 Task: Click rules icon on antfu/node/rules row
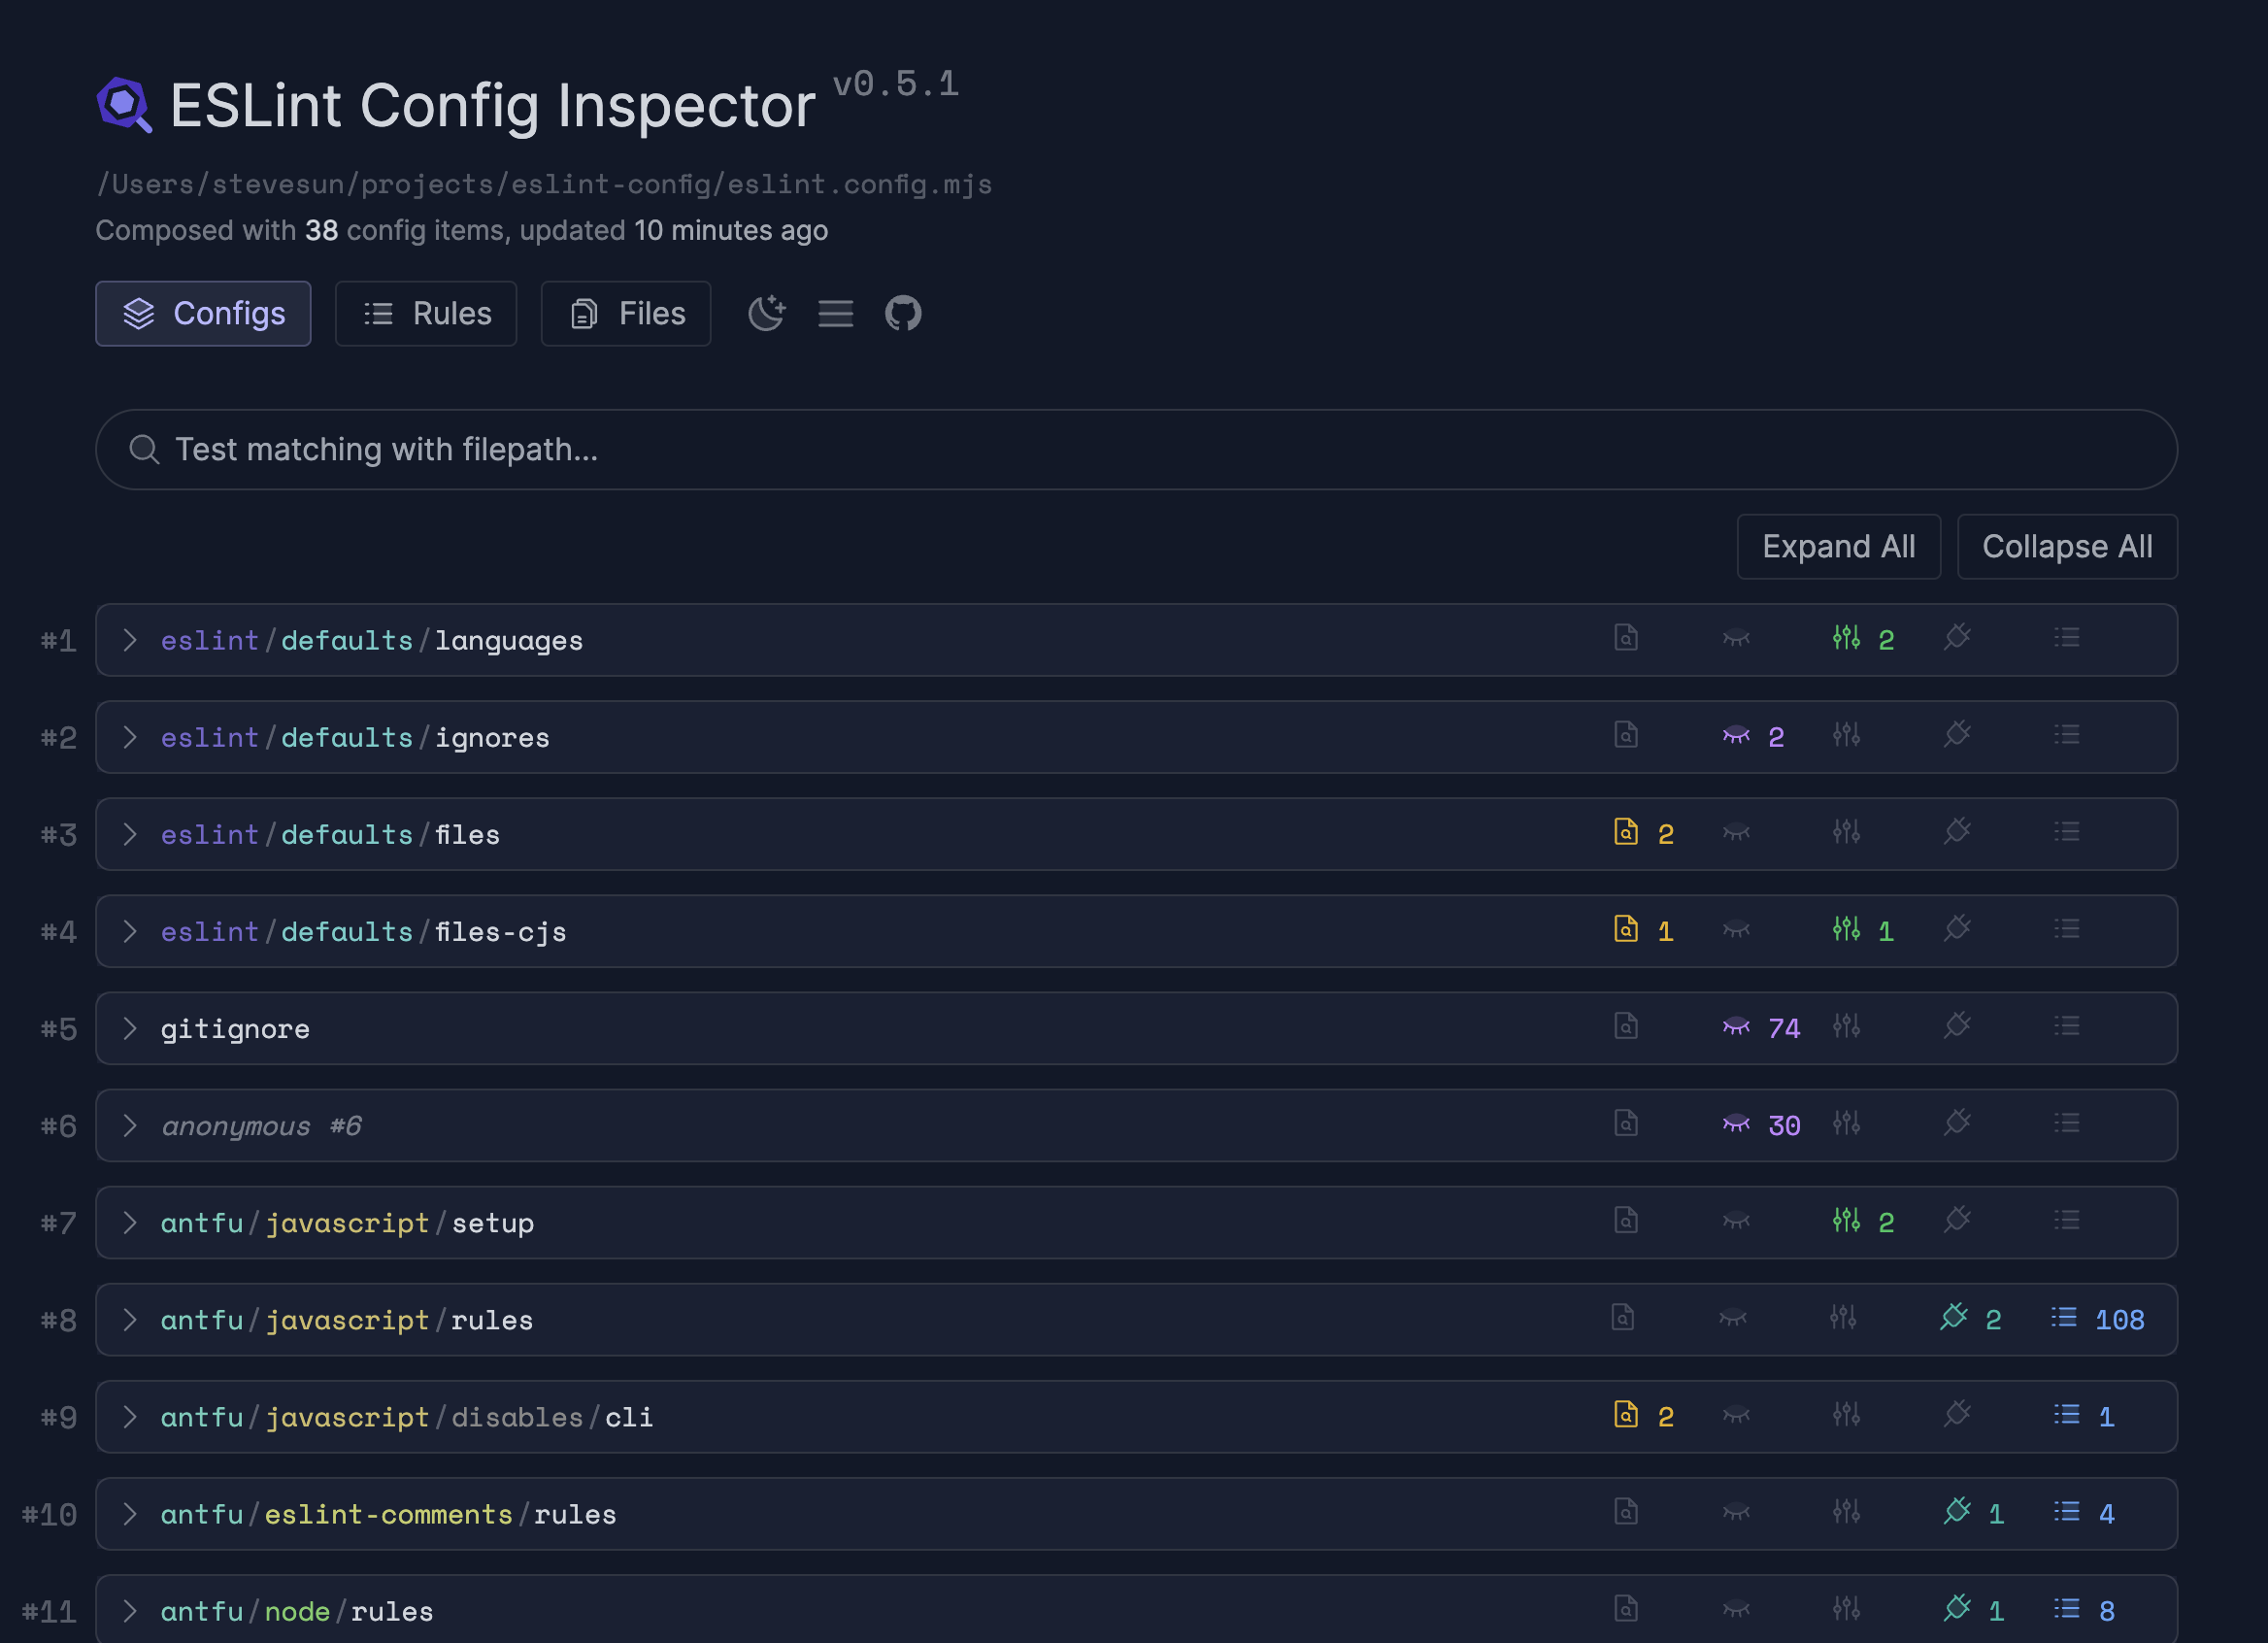pos(2066,1609)
